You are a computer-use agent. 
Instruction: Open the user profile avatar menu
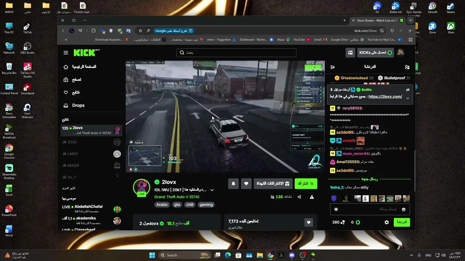point(400,53)
